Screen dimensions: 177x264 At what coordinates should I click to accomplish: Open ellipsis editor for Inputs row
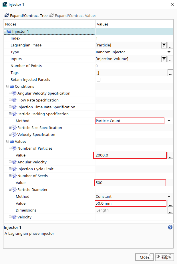(x=170, y=59)
